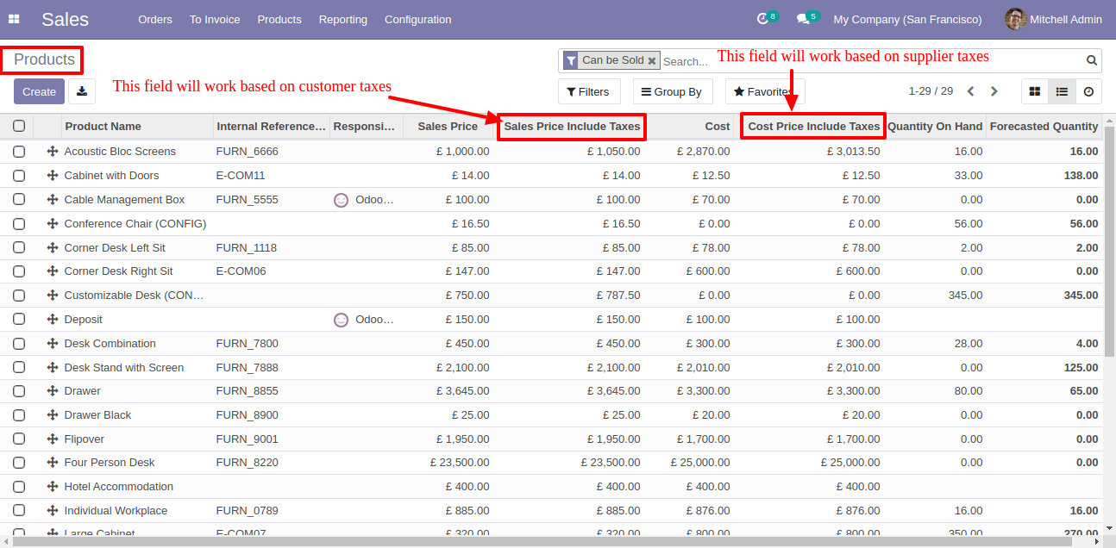This screenshot has width=1116, height=548.
Task: Sort by Sales Price Include Taxes header
Action: [572, 127]
